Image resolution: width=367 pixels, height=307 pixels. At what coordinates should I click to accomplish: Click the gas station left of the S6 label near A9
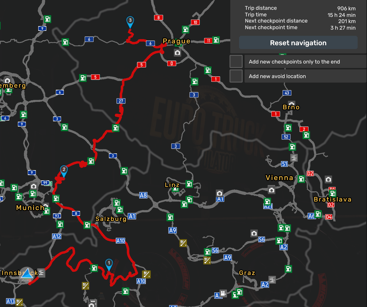coord(208,252)
